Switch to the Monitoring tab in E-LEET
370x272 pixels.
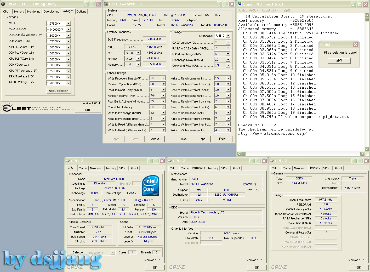click(x=34, y=12)
